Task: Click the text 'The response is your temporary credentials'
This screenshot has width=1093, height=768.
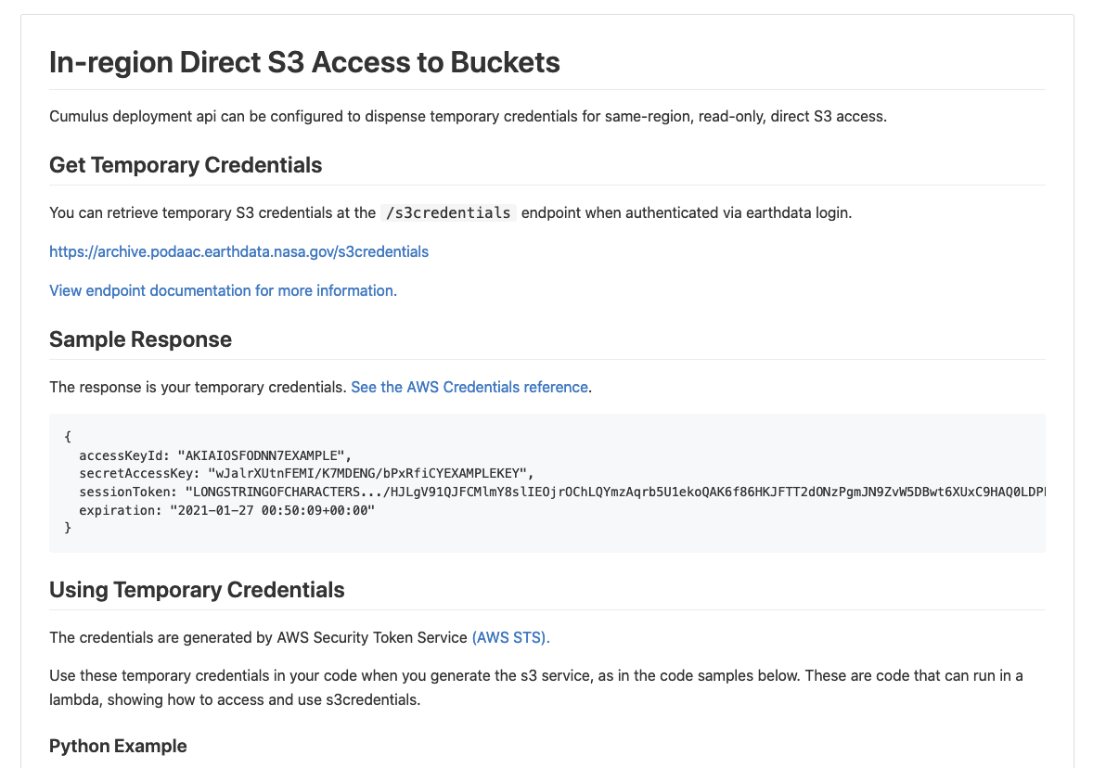Action: coord(198,387)
